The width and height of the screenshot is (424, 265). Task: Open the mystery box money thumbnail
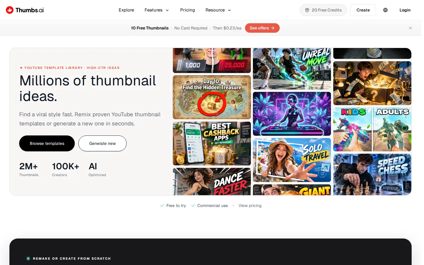[372, 83]
